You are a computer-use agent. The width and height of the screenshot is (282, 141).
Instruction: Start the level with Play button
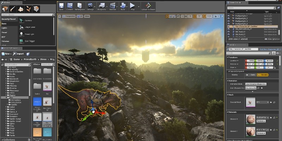(x=133, y=7)
